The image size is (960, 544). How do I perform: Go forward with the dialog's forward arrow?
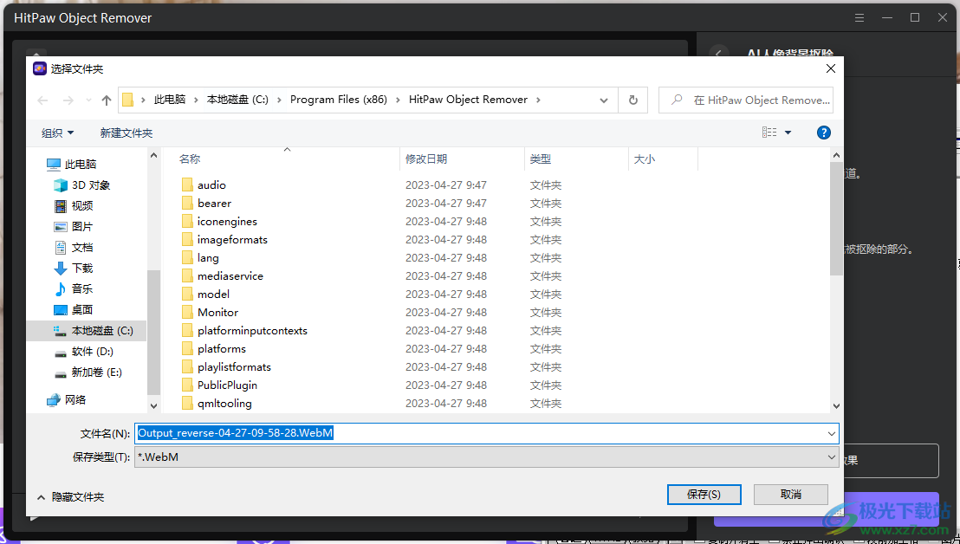click(x=68, y=100)
